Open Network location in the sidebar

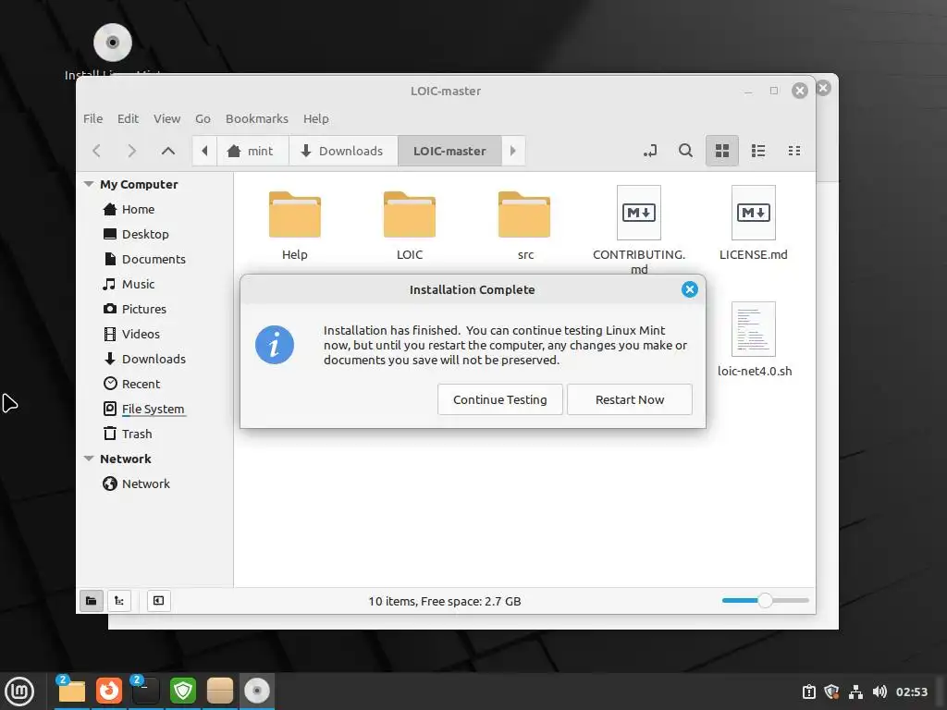click(x=145, y=484)
